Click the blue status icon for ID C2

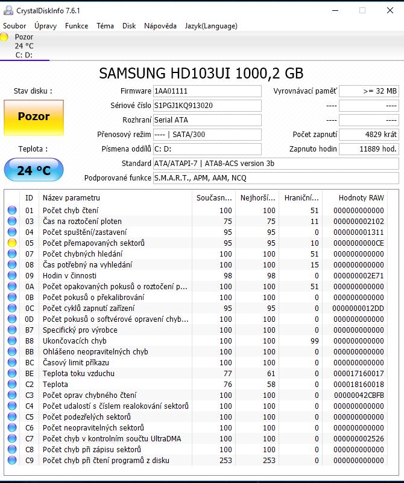pos(12,384)
